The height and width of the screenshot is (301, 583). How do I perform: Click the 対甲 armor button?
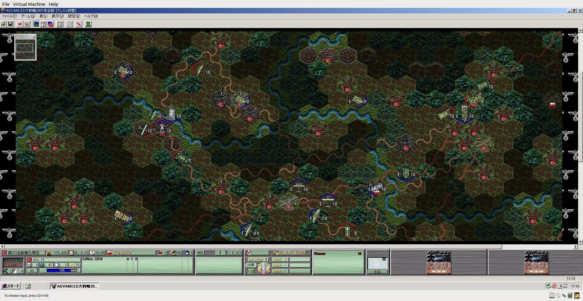tap(251, 265)
